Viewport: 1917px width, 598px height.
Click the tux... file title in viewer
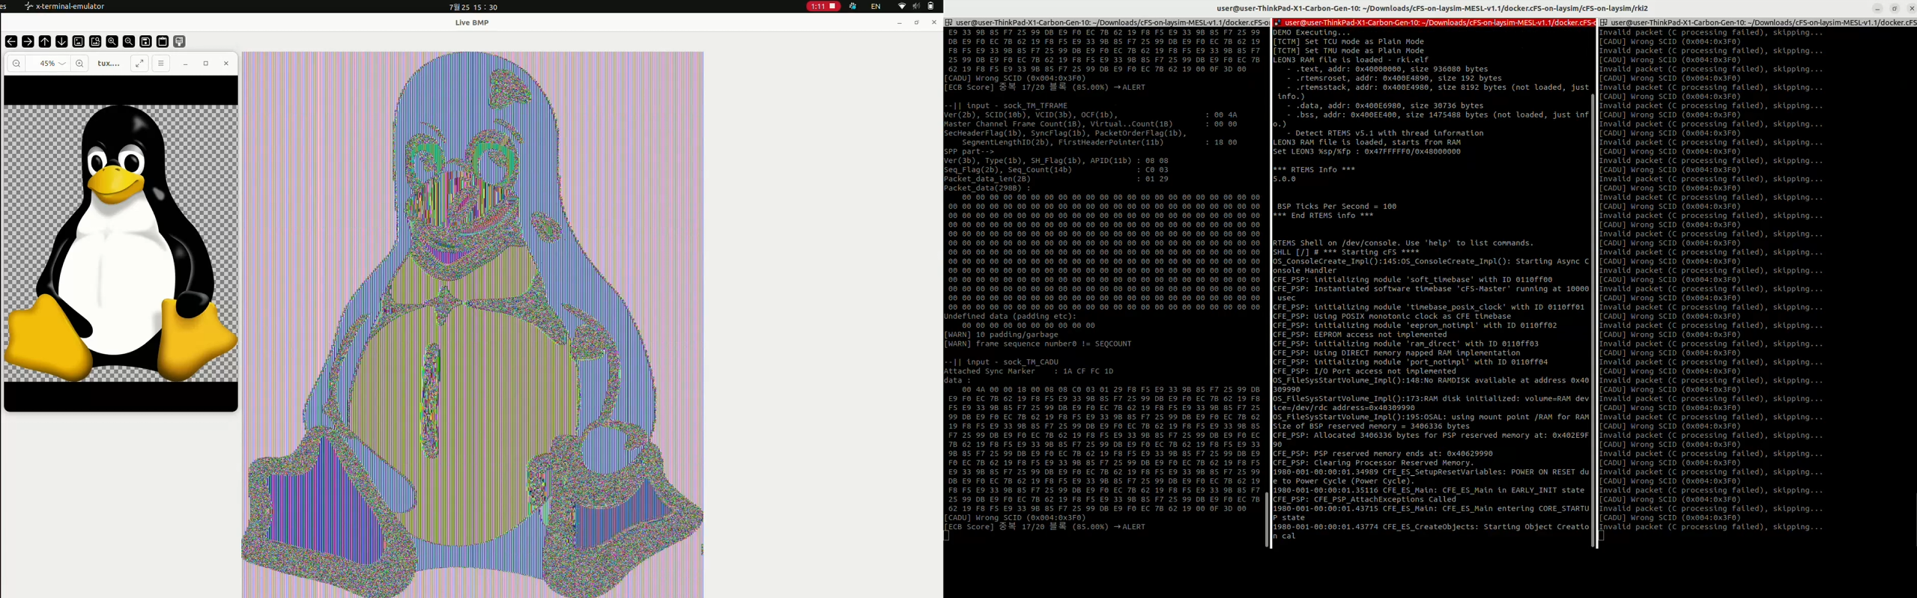[109, 64]
